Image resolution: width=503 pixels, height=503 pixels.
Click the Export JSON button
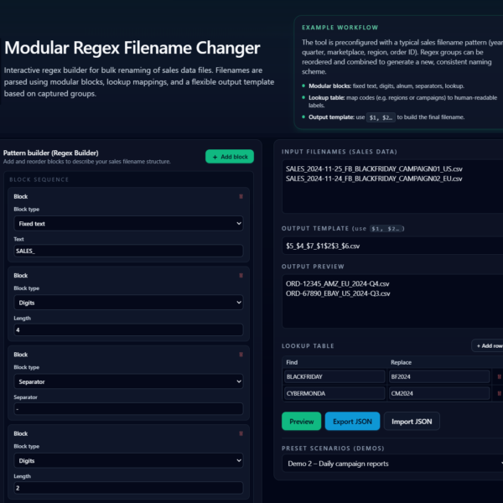(352, 421)
